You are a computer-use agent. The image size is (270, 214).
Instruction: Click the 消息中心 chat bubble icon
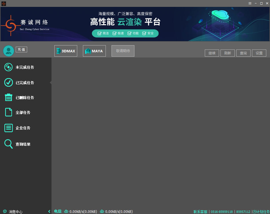pos(5,211)
